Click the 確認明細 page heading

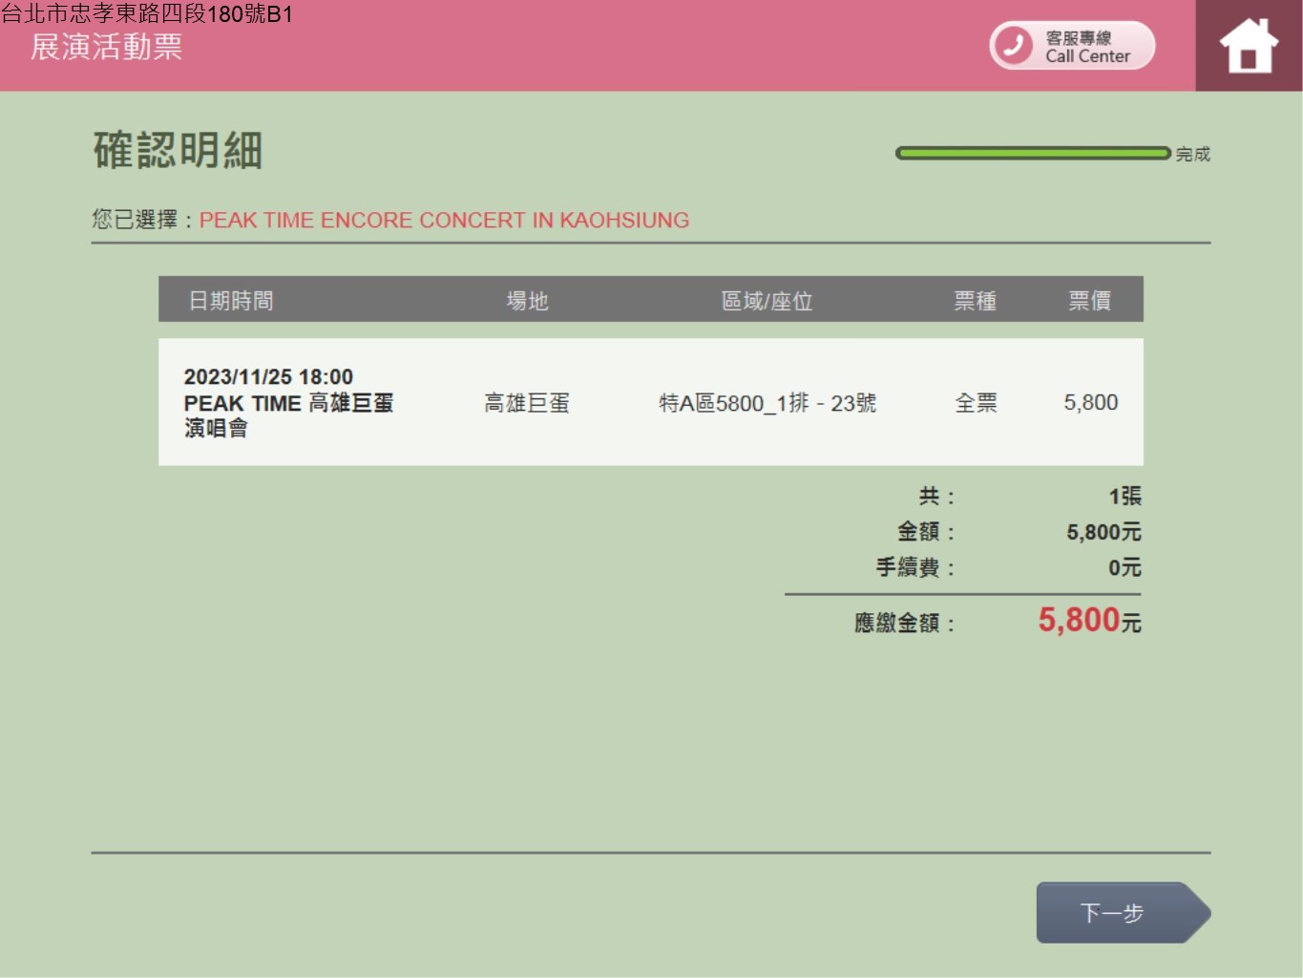click(x=178, y=151)
